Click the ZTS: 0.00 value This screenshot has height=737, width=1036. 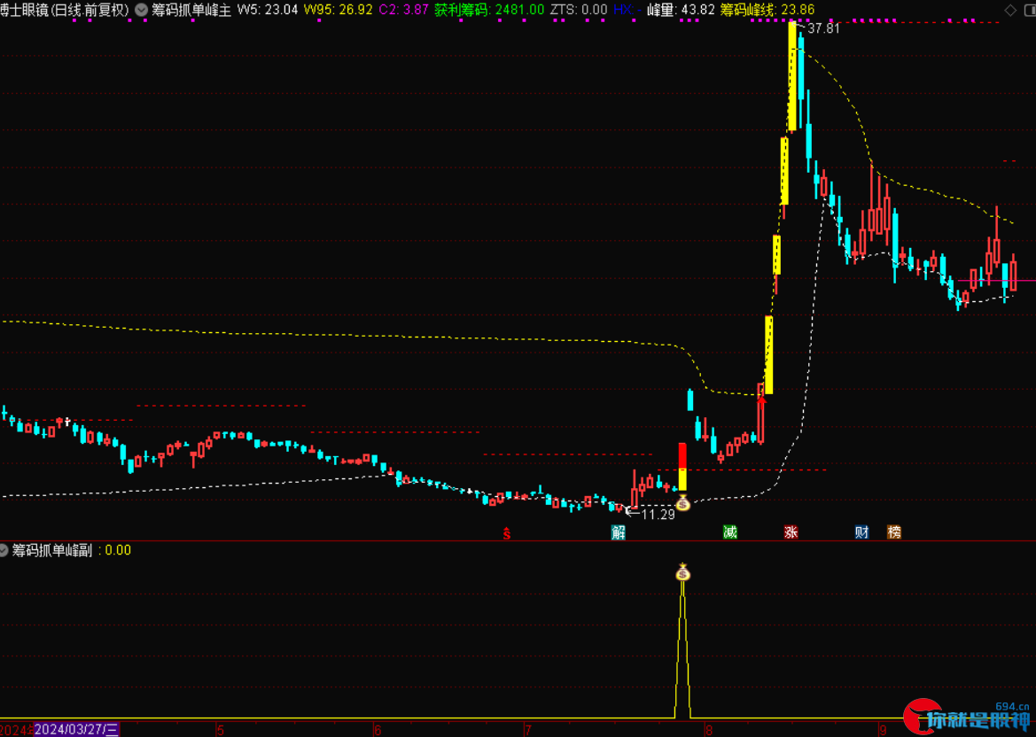579,10
